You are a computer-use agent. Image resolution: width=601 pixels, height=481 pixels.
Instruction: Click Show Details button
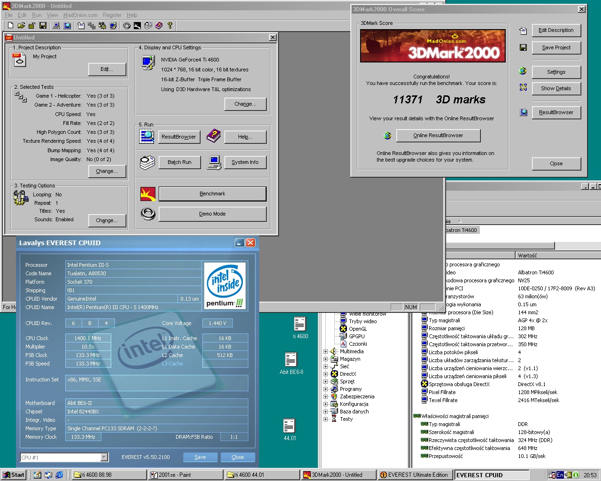(x=556, y=88)
